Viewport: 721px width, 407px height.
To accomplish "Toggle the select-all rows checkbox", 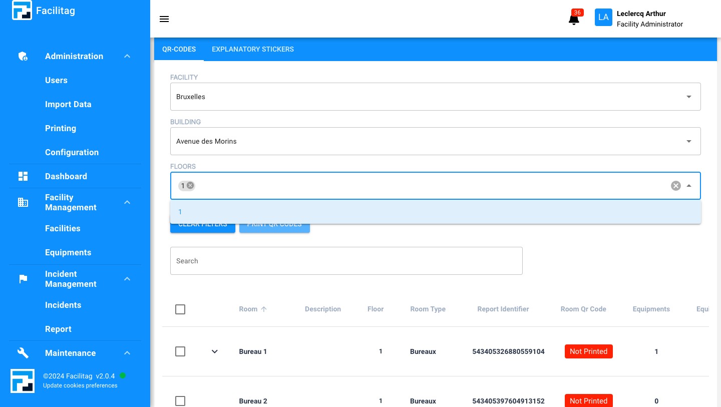I will (x=180, y=309).
